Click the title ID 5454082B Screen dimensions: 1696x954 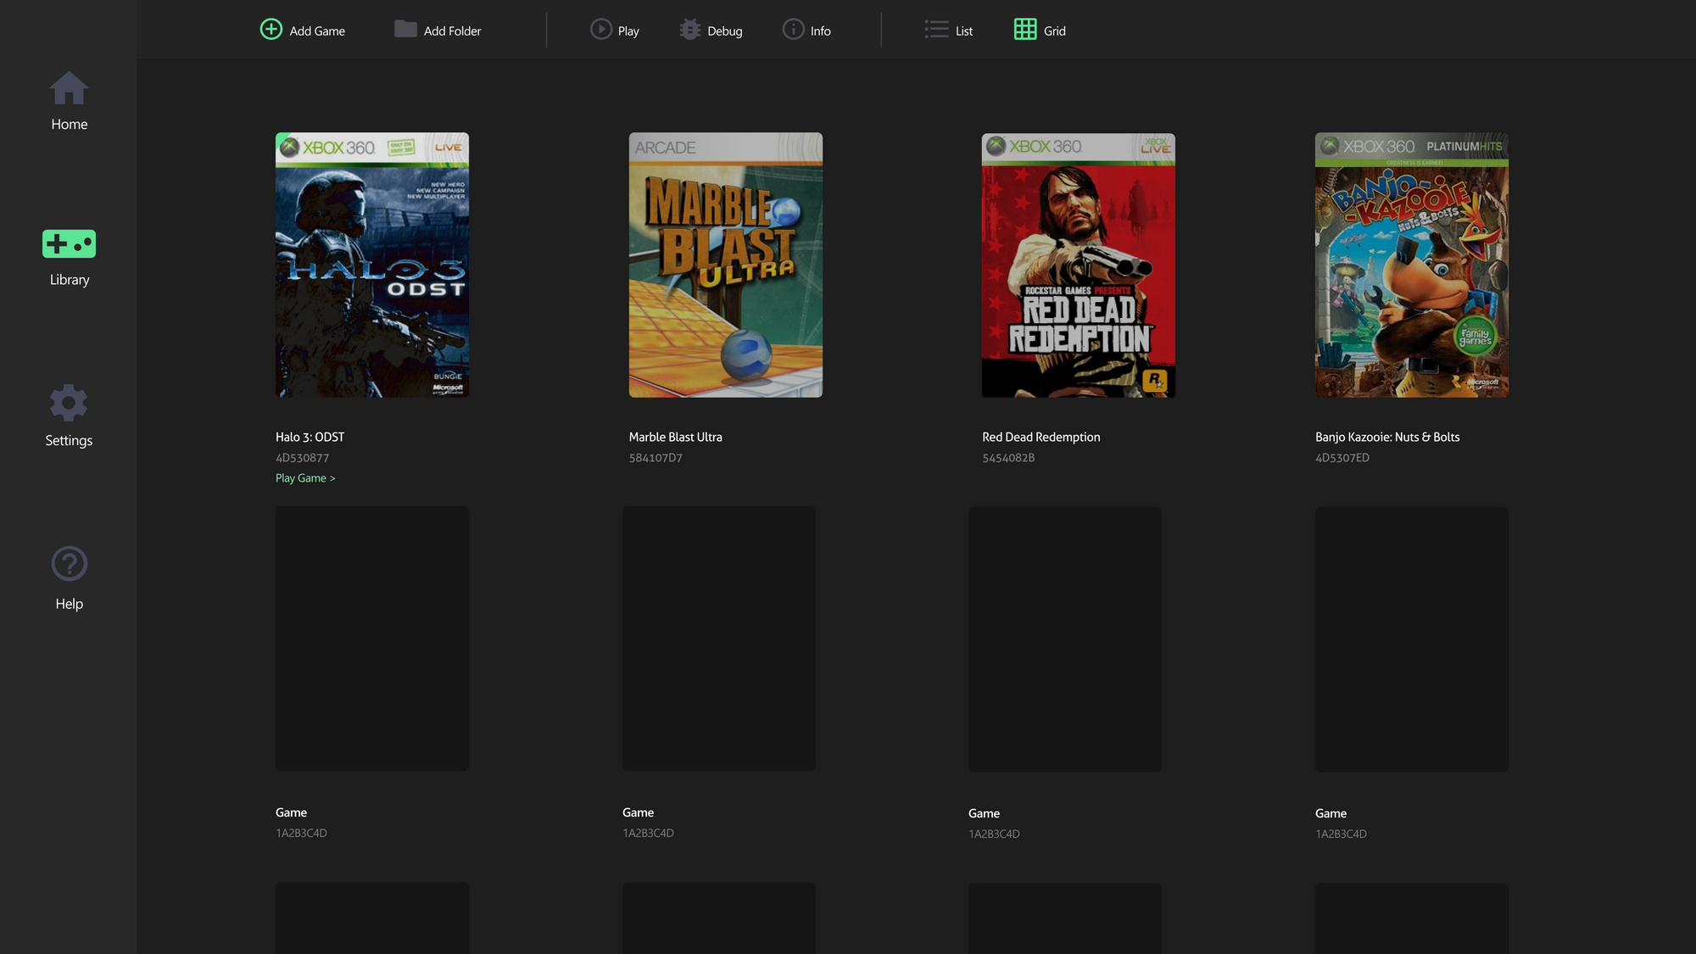pyautogui.click(x=1008, y=458)
